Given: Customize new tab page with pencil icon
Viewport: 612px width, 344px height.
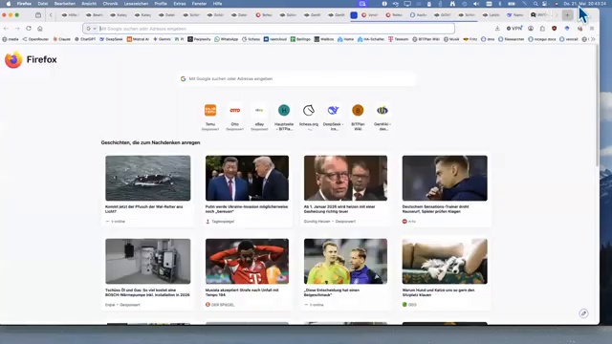Looking at the screenshot, I should coord(583,313).
